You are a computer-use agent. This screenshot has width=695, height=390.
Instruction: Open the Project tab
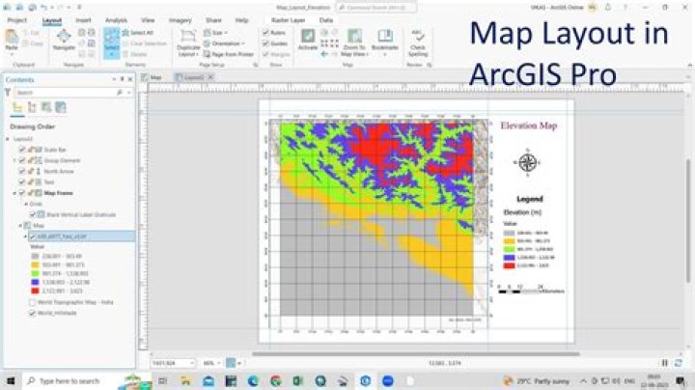coord(17,20)
